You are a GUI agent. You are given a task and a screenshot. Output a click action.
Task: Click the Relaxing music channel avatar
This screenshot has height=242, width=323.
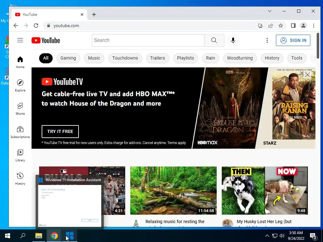(x=136, y=223)
